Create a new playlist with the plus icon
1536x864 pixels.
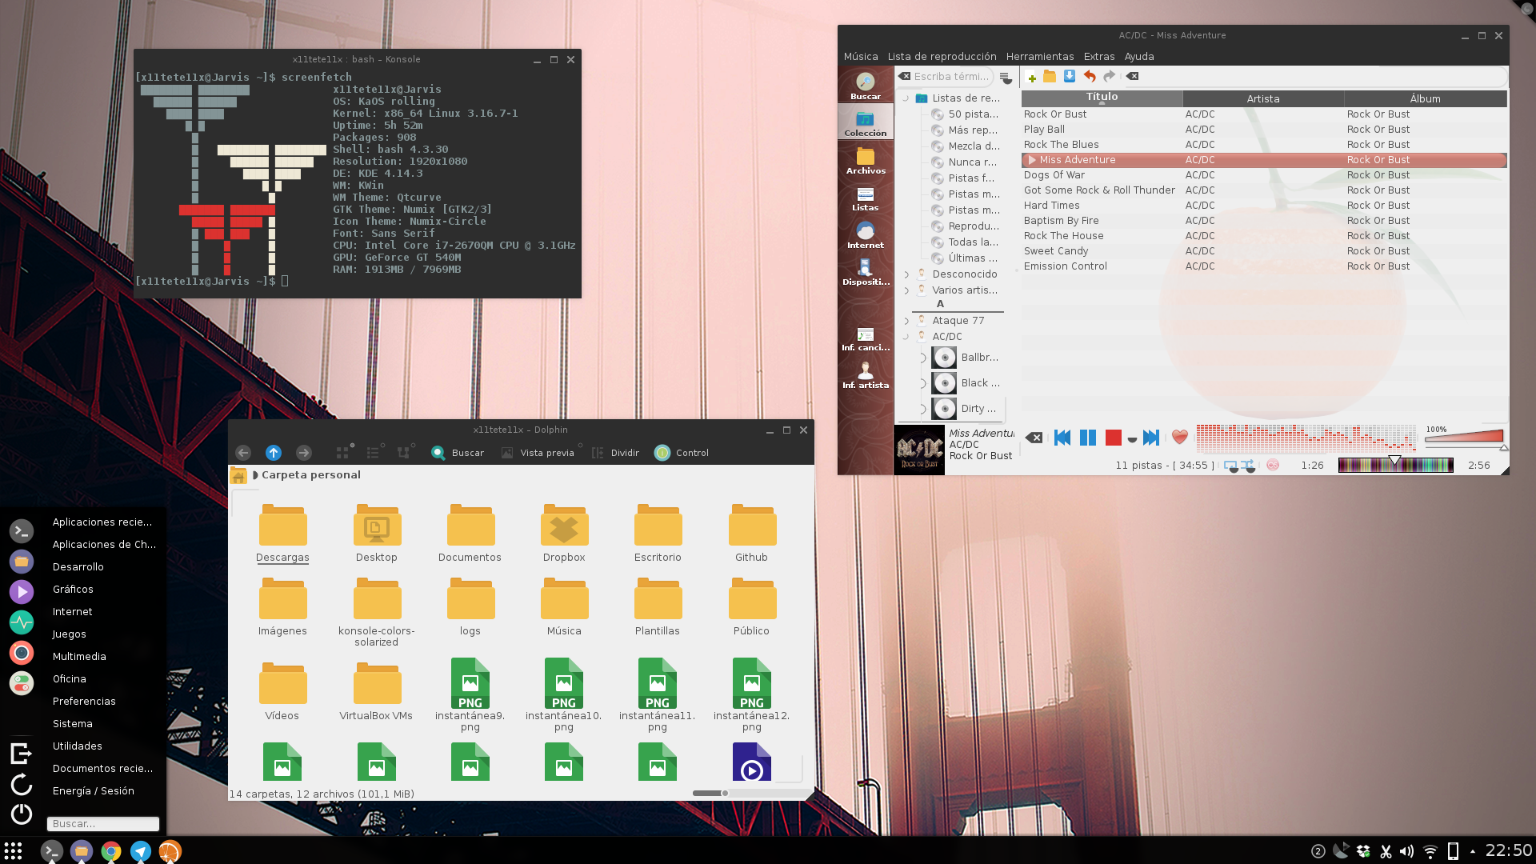1032,77
